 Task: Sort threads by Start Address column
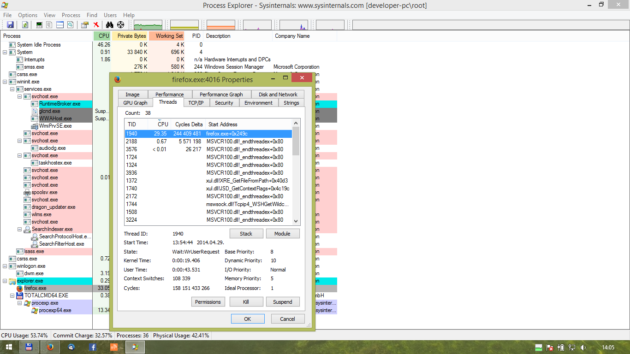click(x=248, y=124)
